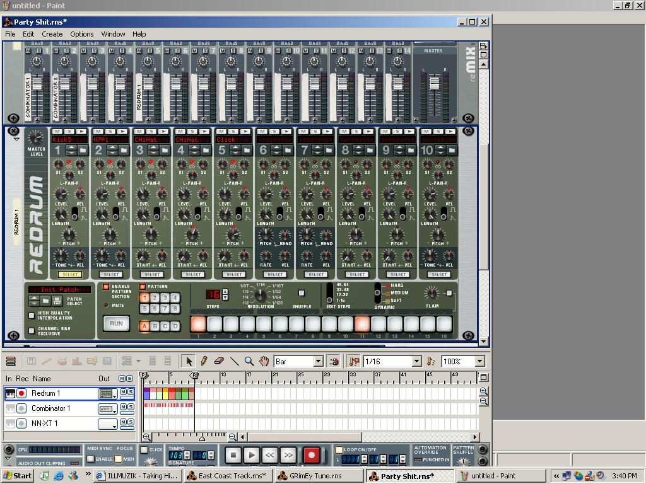
Task: Mute the Redrum 1 sequencer track
Action: pyautogui.click(x=124, y=392)
